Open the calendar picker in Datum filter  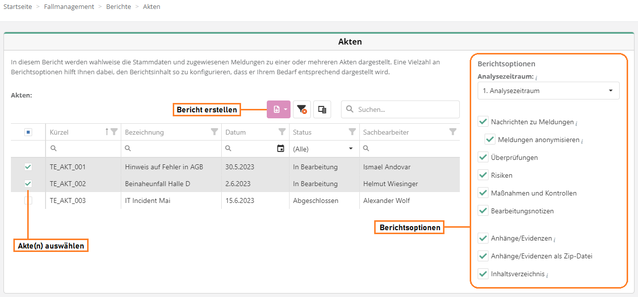click(281, 148)
